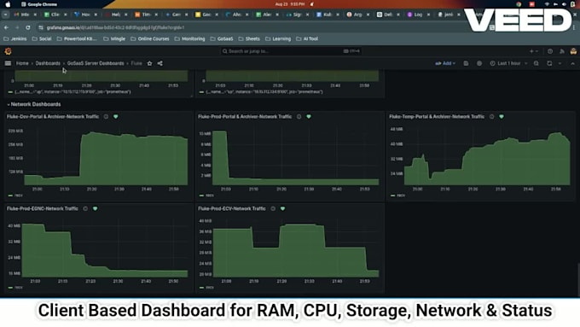This screenshot has height=327, width=580.
Task: Click Fluke-Dev-Portal panel alert heart
Action: point(116,117)
